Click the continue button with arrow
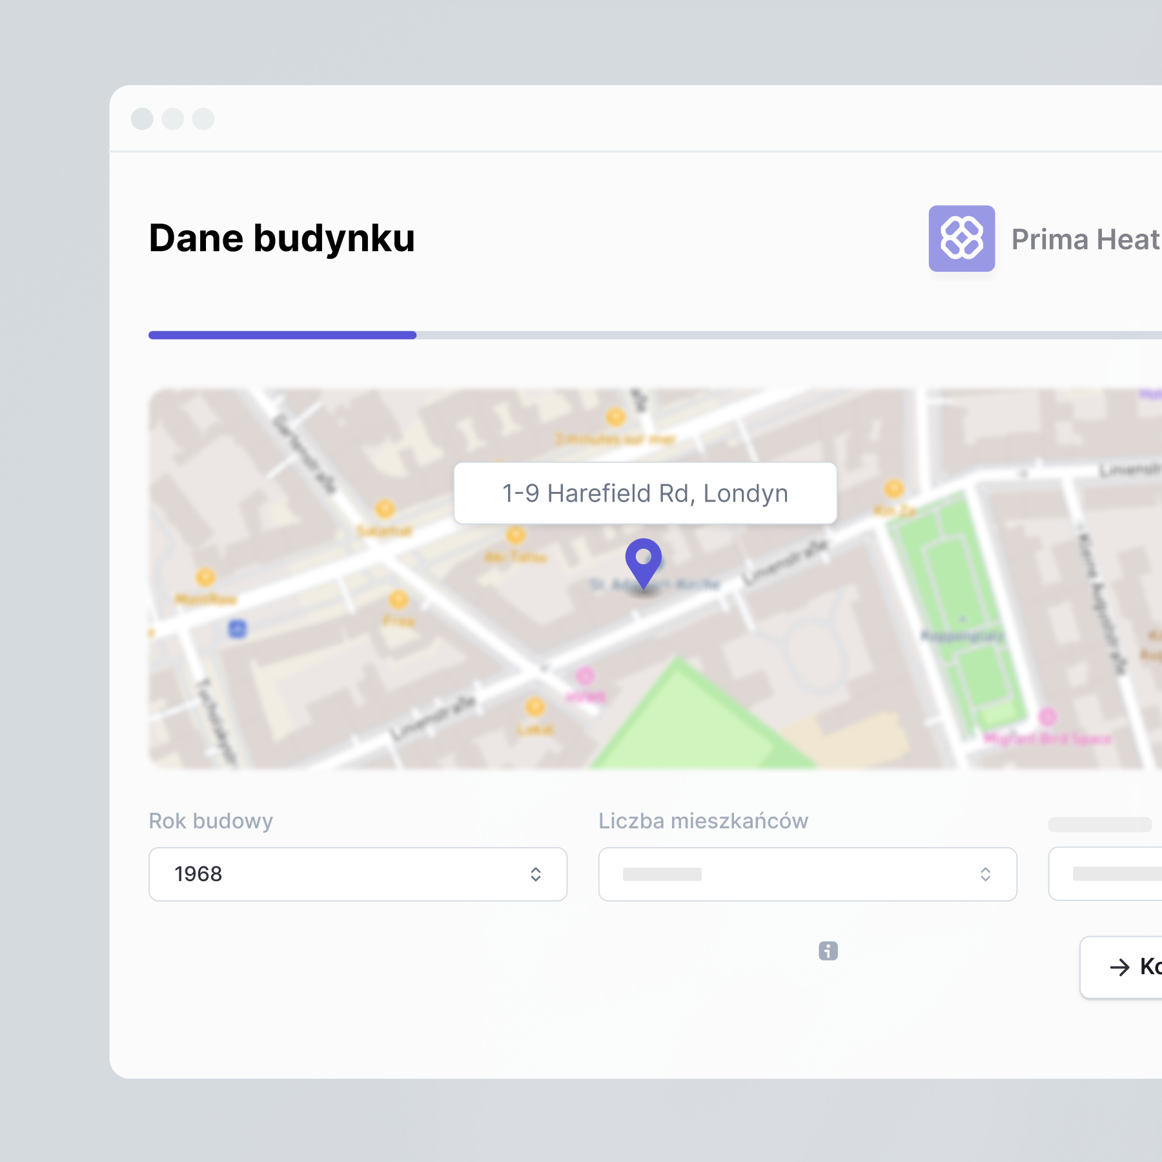The width and height of the screenshot is (1162, 1162). [1121, 967]
